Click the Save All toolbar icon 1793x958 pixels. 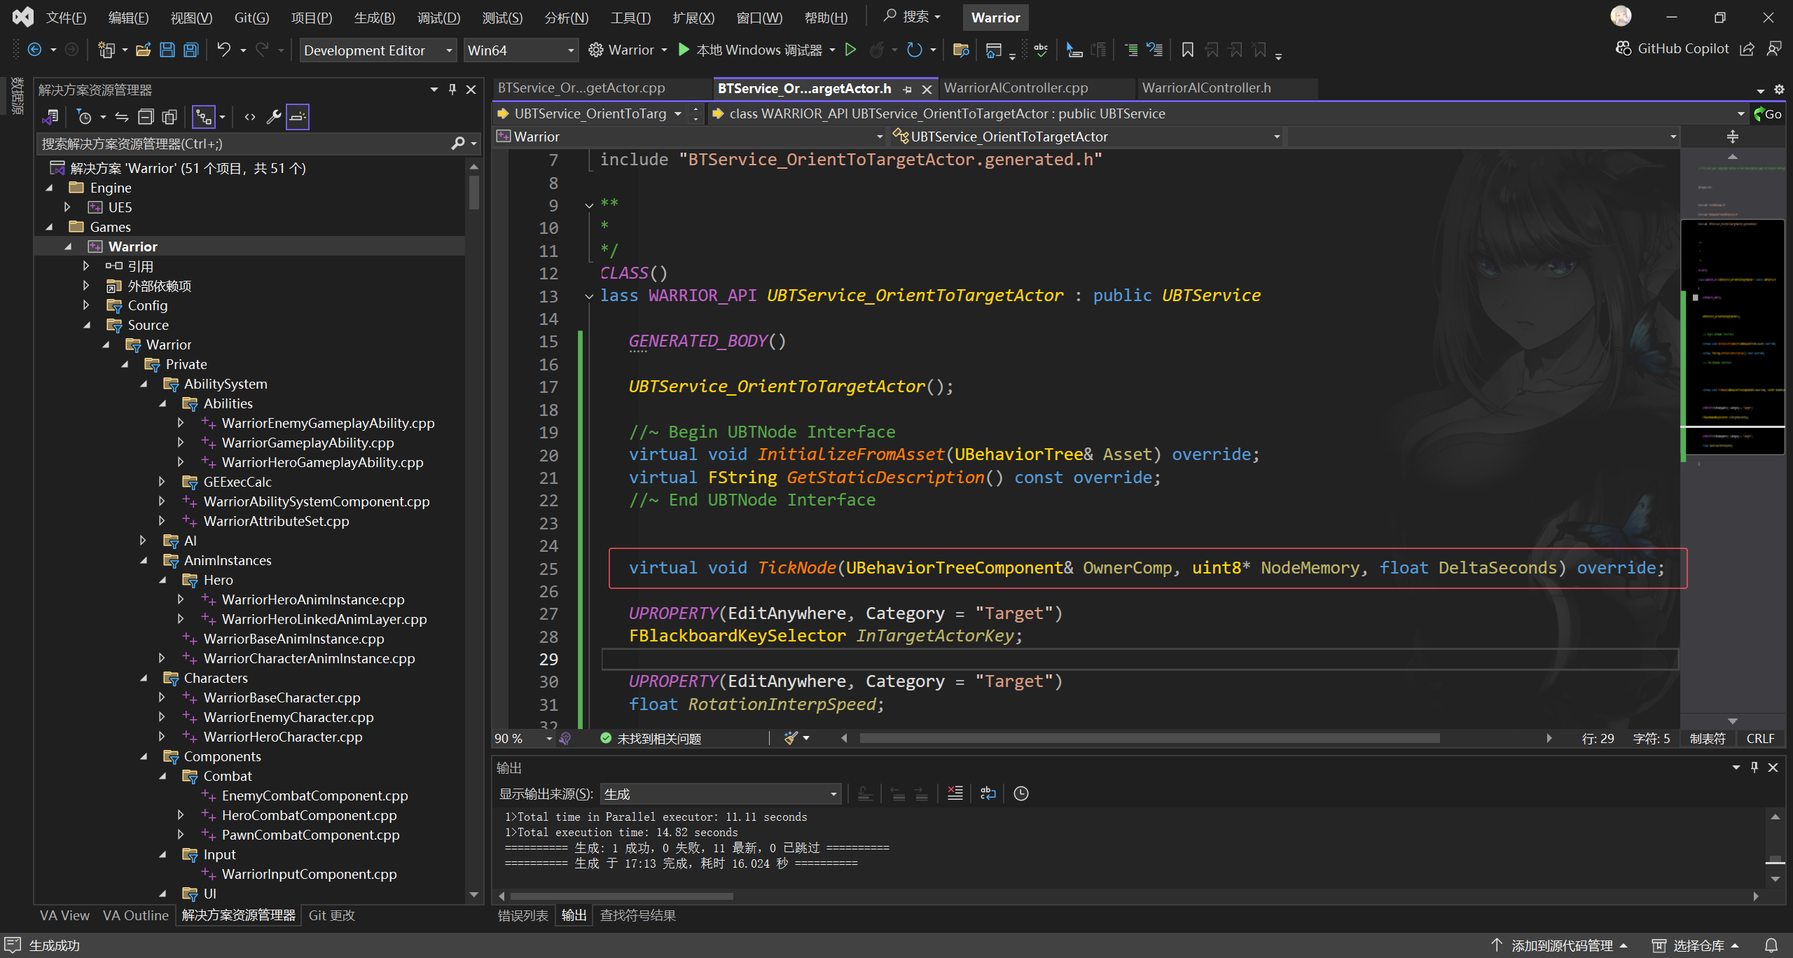[x=191, y=50]
